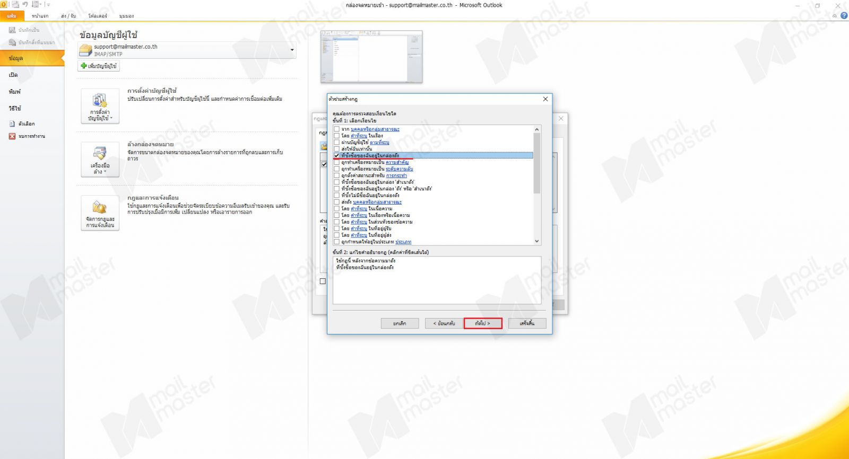Image resolution: width=849 pixels, height=459 pixels.
Task: Open the ความสำคัญ link
Action: click(x=397, y=162)
